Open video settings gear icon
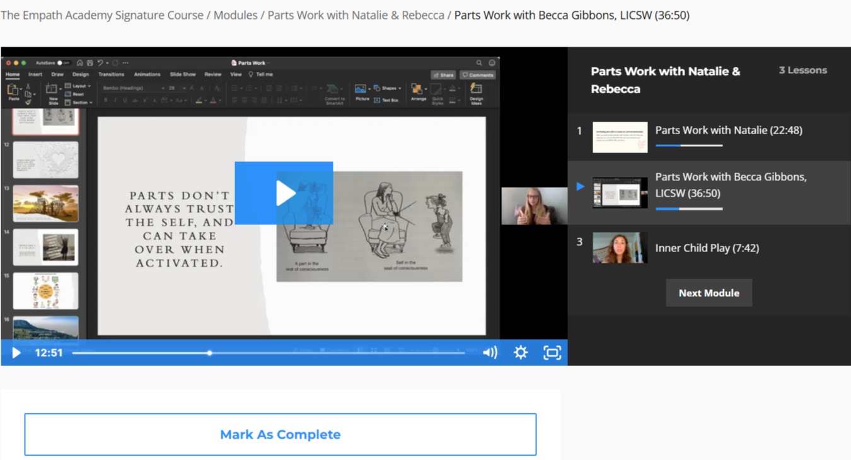Screen dimensions: 851x460 click(x=521, y=352)
